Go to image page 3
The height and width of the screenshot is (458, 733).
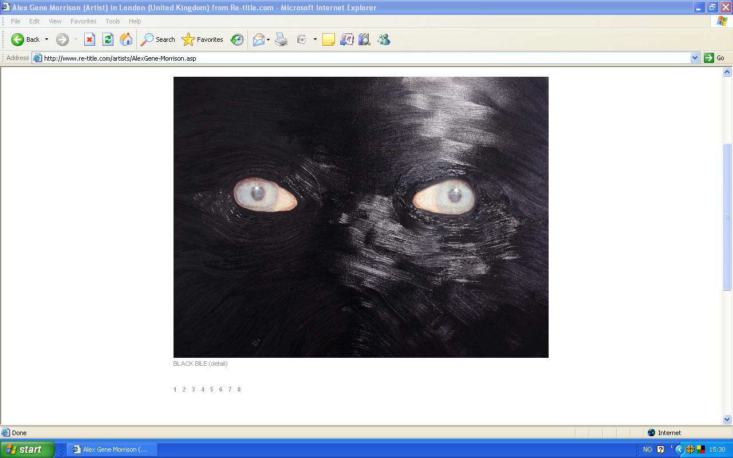point(193,389)
